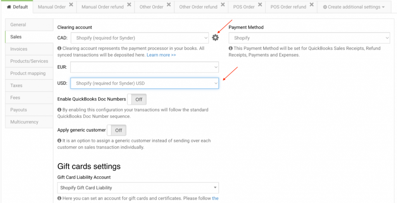Click the Gift Card Liability Account label

(x=84, y=177)
